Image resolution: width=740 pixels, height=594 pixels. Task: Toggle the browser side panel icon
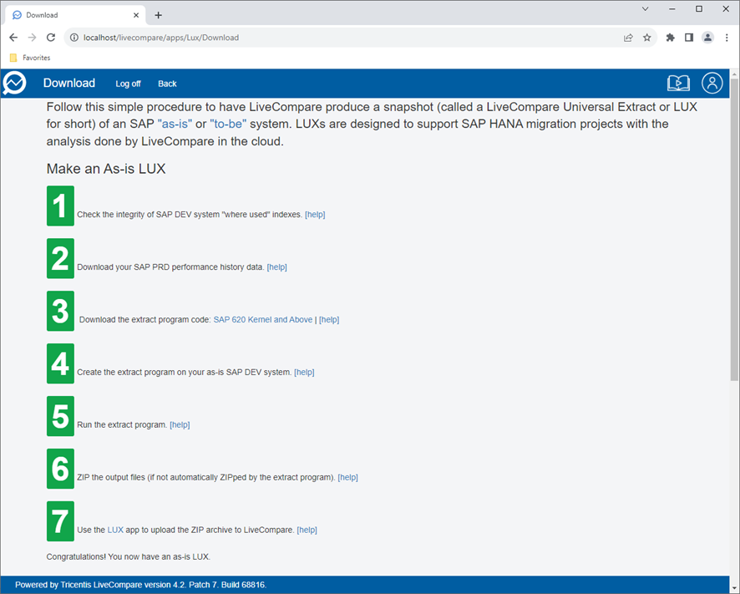pos(689,38)
